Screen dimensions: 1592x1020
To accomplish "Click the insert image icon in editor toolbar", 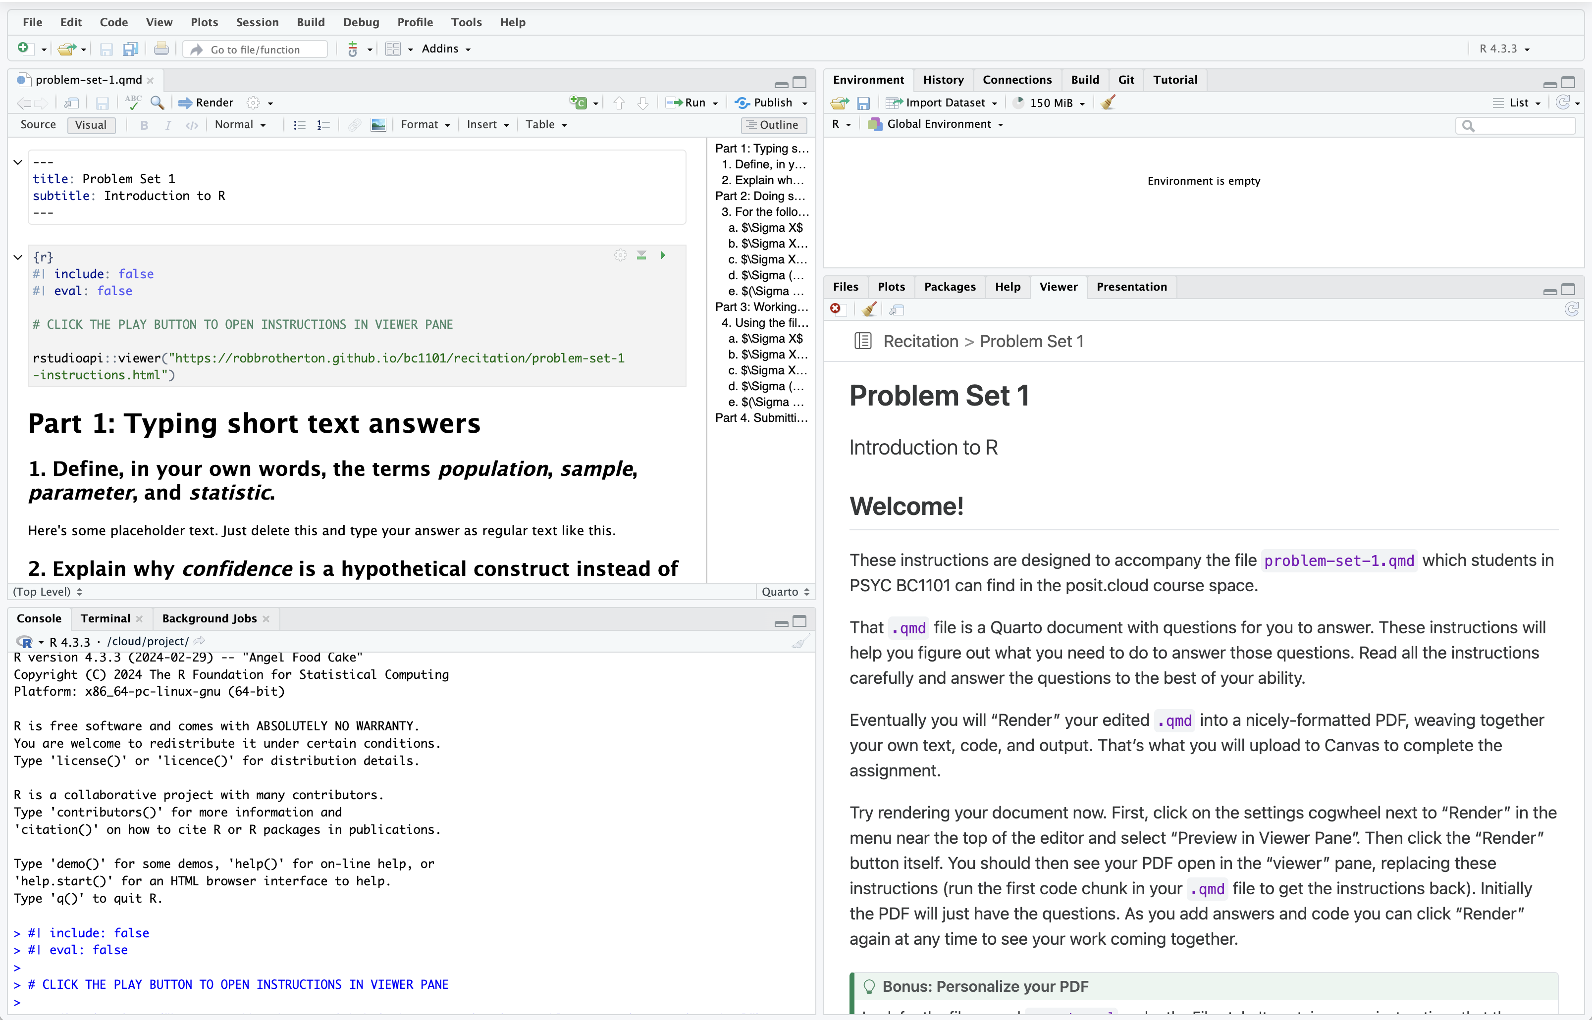I will [378, 124].
